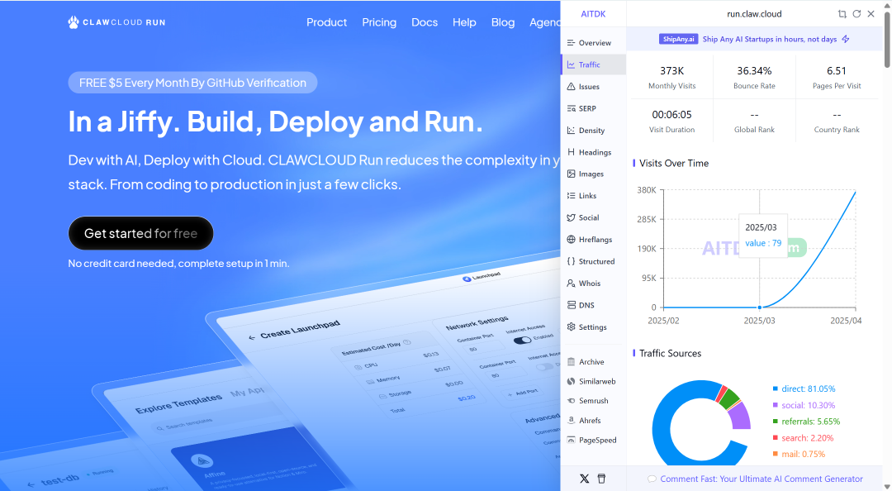Click the 00:06:05 Visit Duration stat

671,122
